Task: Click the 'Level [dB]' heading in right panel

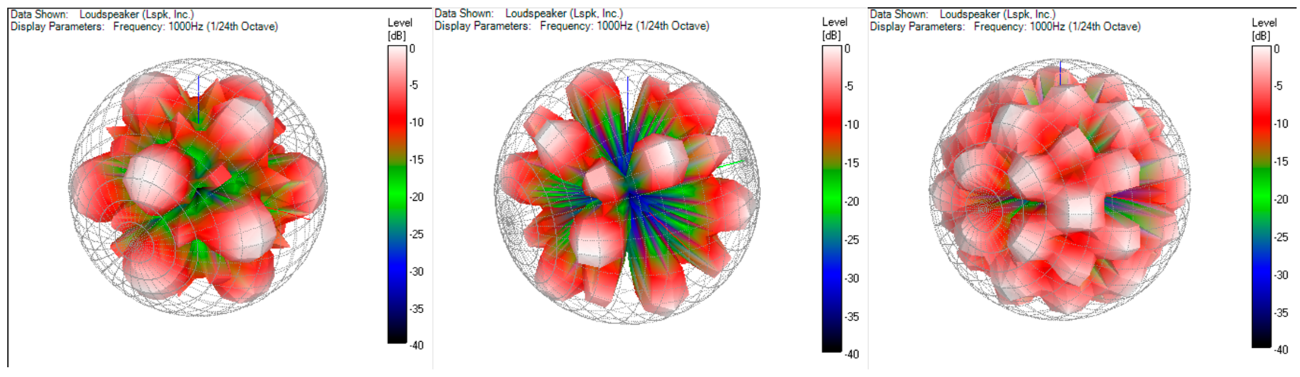Action: [x=1263, y=29]
